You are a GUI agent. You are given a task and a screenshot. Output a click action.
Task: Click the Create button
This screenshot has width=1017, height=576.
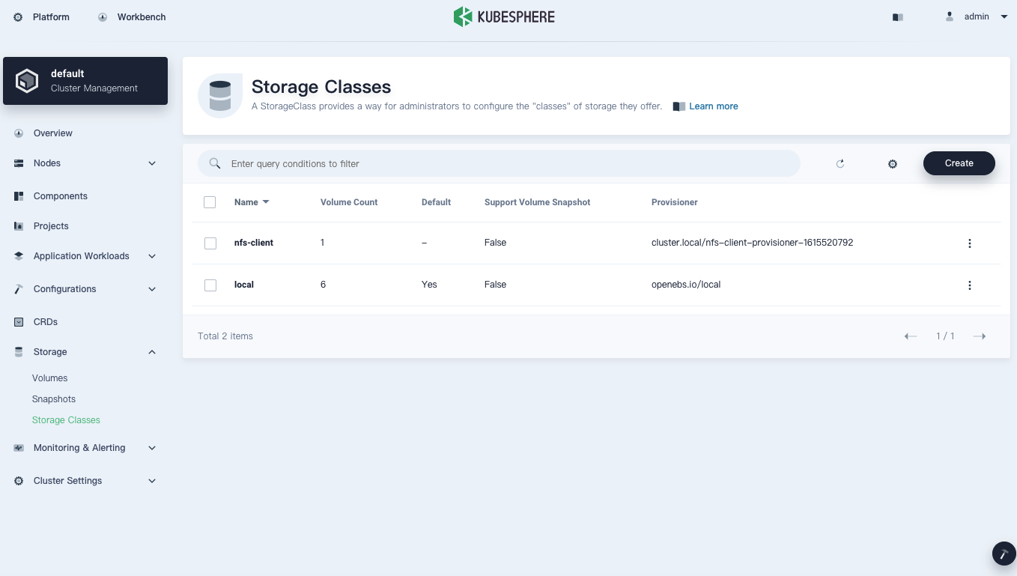[x=959, y=163]
